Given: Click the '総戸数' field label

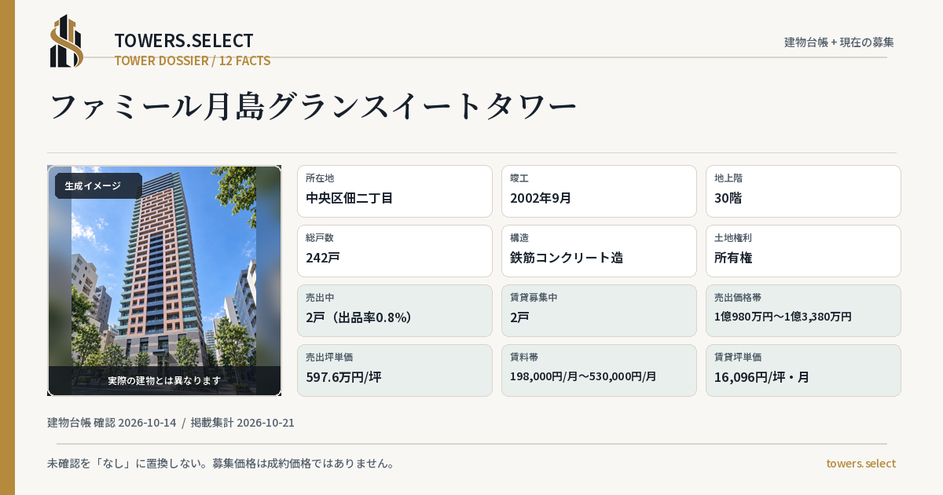Looking at the screenshot, I should click(320, 238).
